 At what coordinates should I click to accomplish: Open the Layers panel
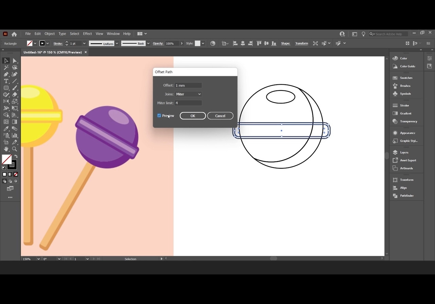click(404, 152)
